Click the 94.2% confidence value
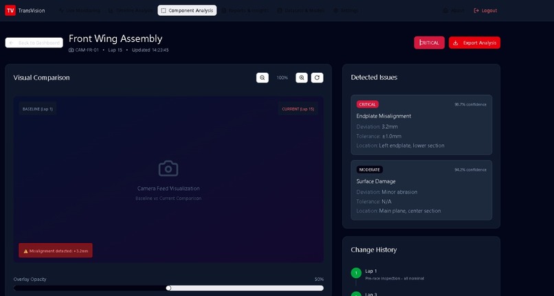The image size is (554, 296). pyautogui.click(x=470, y=170)
